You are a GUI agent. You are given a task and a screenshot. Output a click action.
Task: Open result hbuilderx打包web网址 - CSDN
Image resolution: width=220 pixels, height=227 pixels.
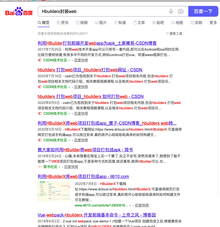click(x=90, y=70)
